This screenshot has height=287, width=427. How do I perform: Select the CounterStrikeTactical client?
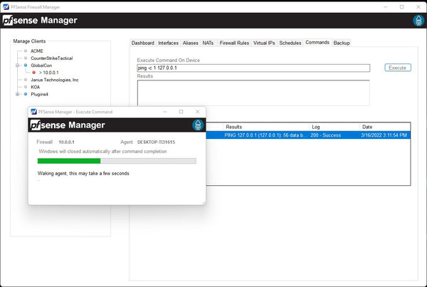[x=51, y=58]
